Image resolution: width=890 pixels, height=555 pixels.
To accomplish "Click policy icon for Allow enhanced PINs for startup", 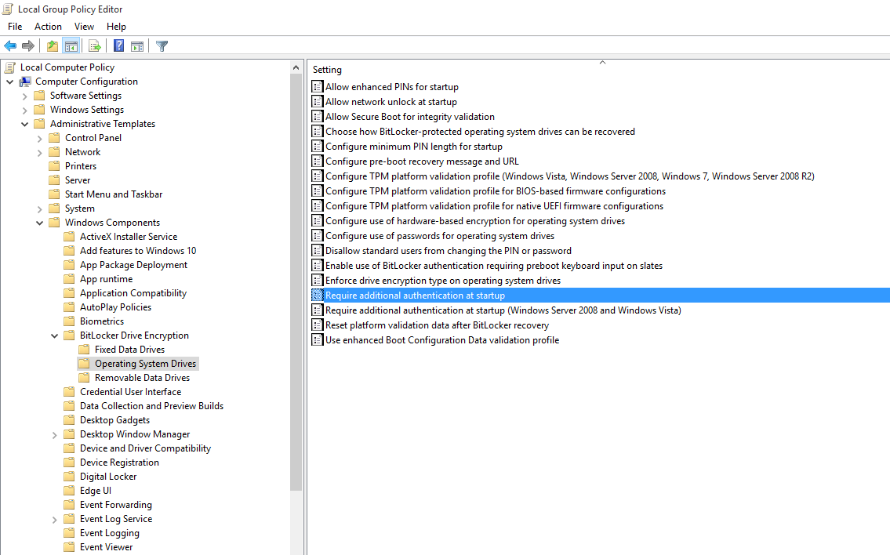I will click(318, 87).
